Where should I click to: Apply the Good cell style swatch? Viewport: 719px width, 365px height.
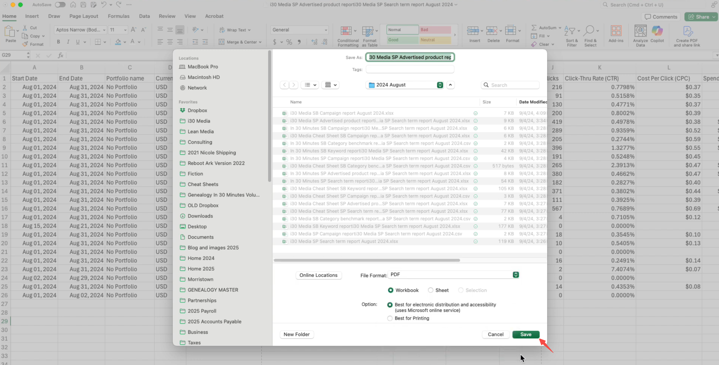pos(402,40)
